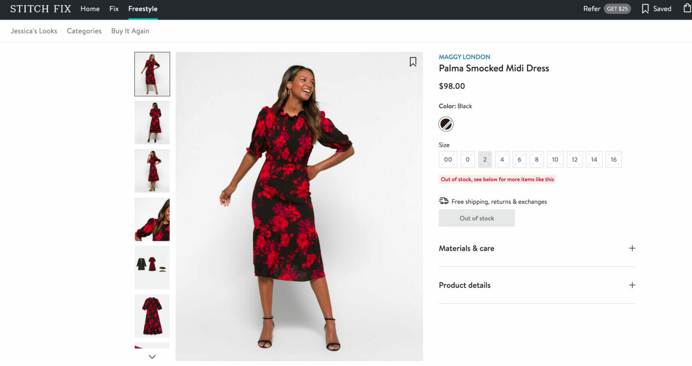
Task: Click the GET $25 referral button
Action: tap(617, 9)
